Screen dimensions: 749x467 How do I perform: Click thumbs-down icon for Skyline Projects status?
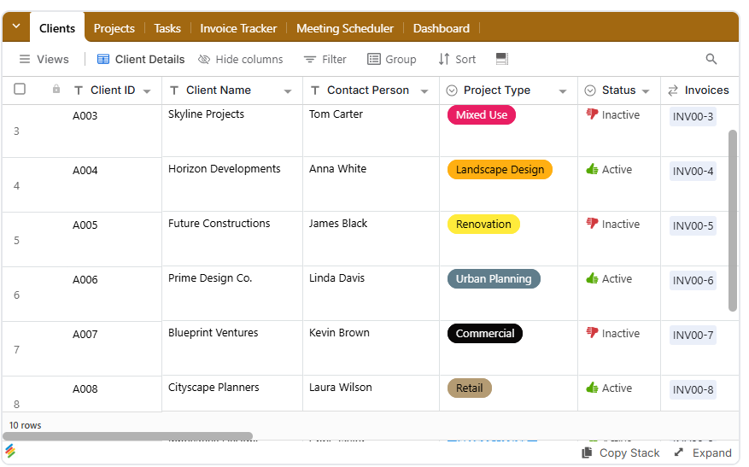click(593, 114)
